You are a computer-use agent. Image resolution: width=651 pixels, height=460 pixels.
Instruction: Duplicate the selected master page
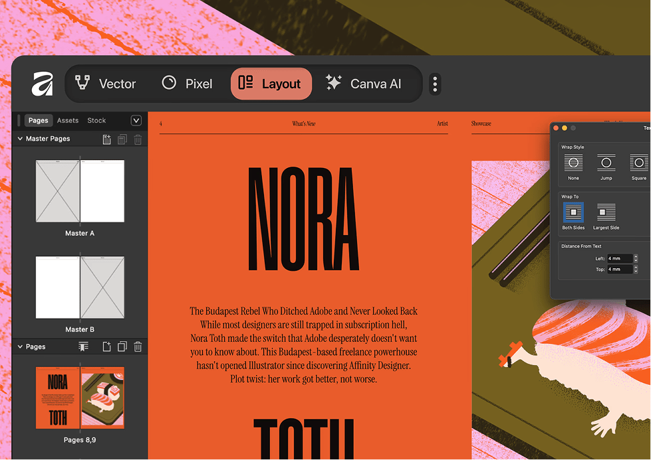(x=122, y=139)
